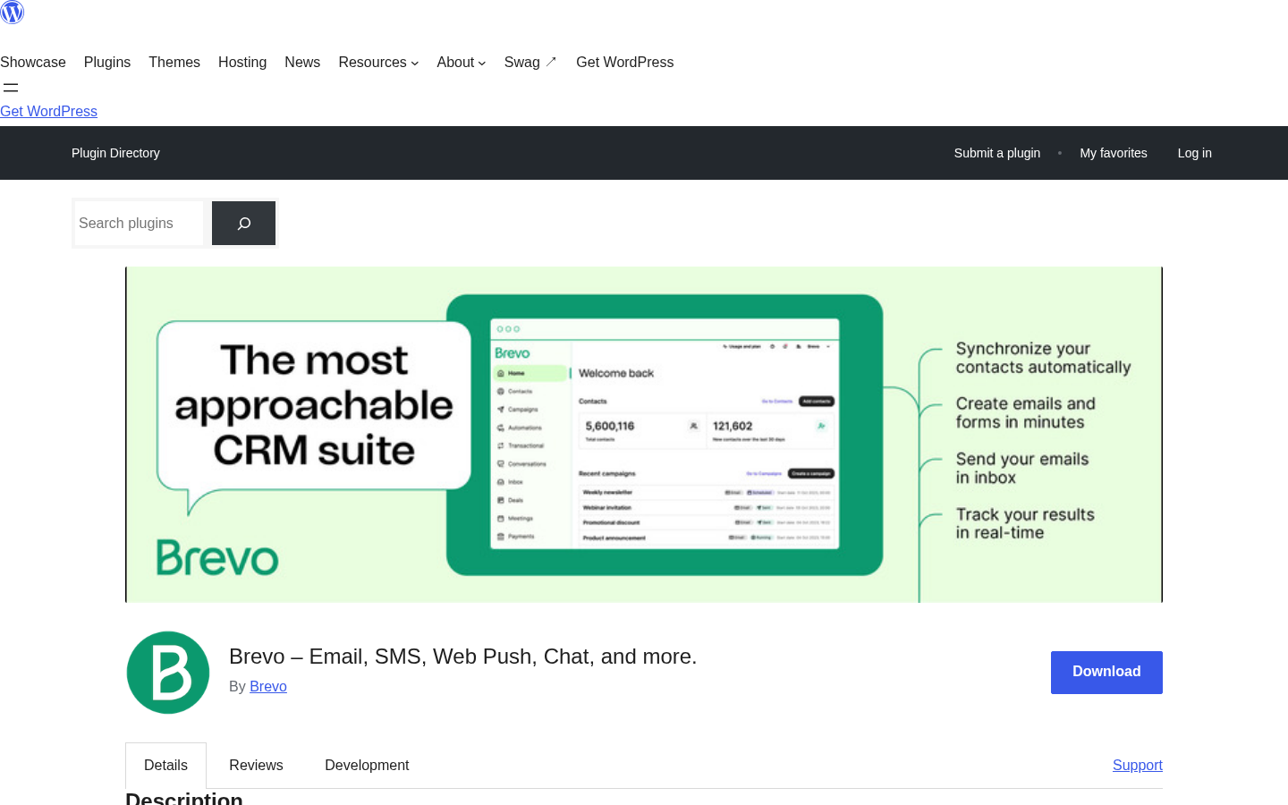Viewport: 1288px width, 805px height.
Task: Open News in top navigation
Action: coord(302,63)
